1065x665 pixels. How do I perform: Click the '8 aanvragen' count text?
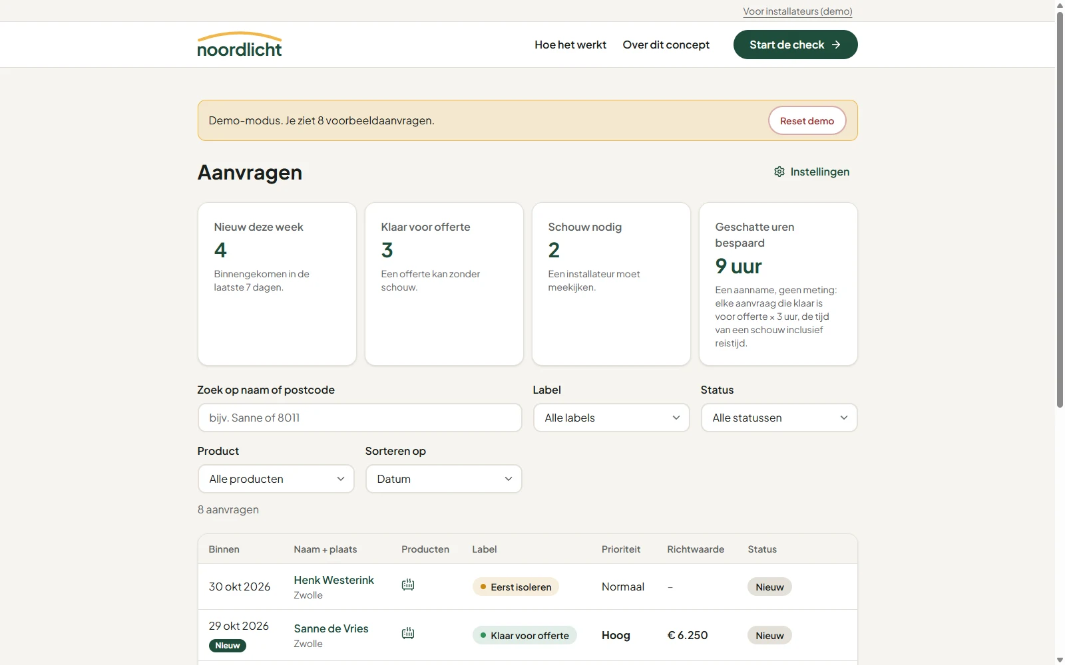228,509
